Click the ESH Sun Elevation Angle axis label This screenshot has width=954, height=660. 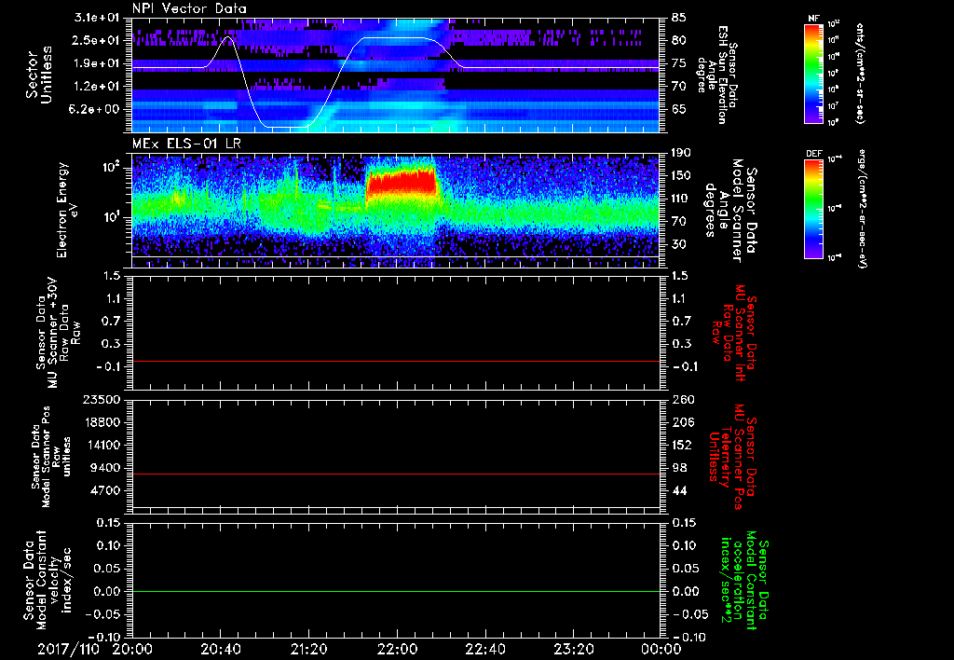724,73
